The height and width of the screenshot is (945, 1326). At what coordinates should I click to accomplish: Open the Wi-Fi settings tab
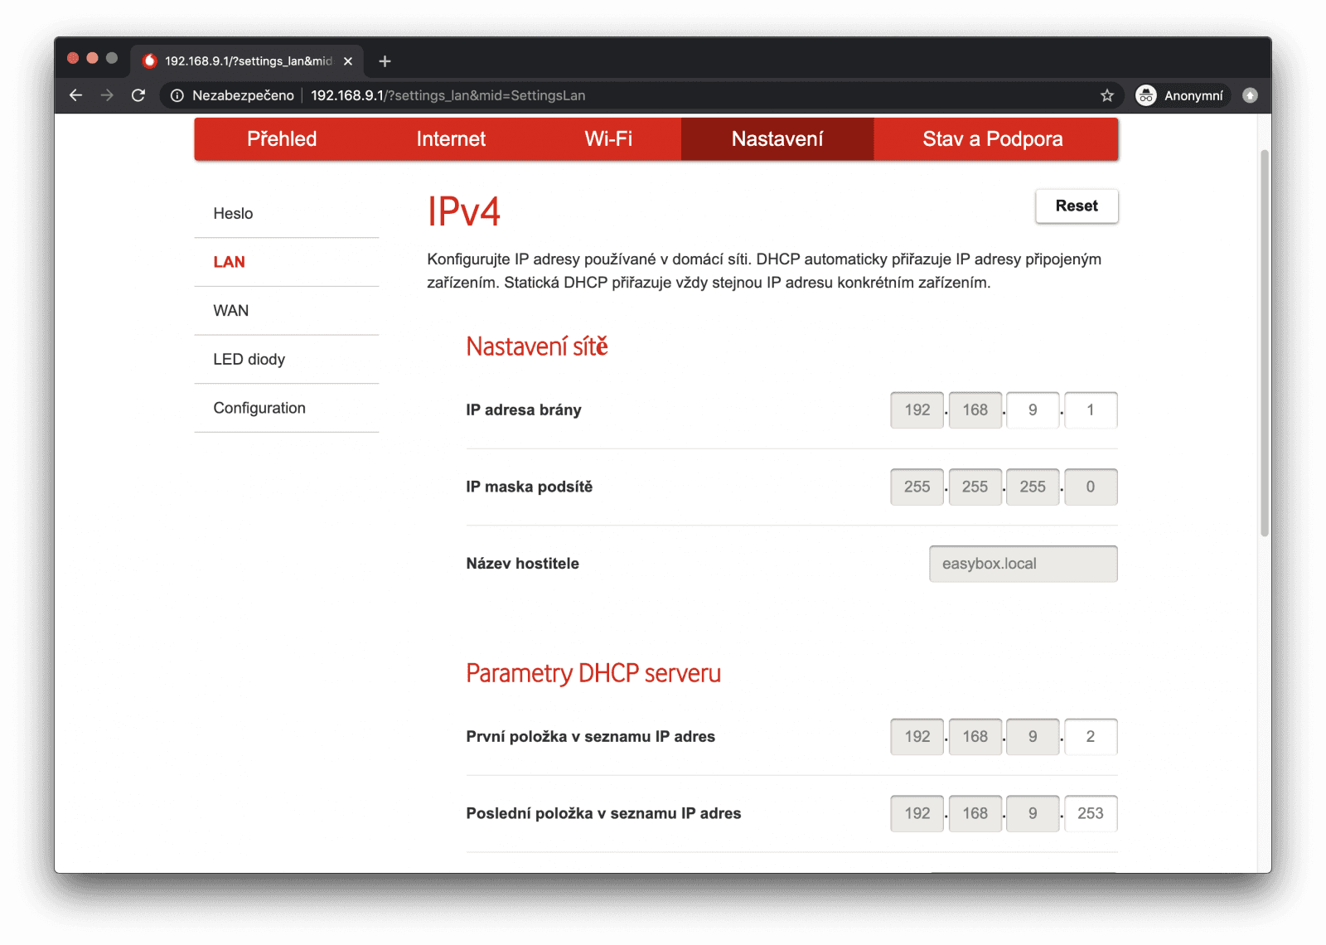point(607,138)
